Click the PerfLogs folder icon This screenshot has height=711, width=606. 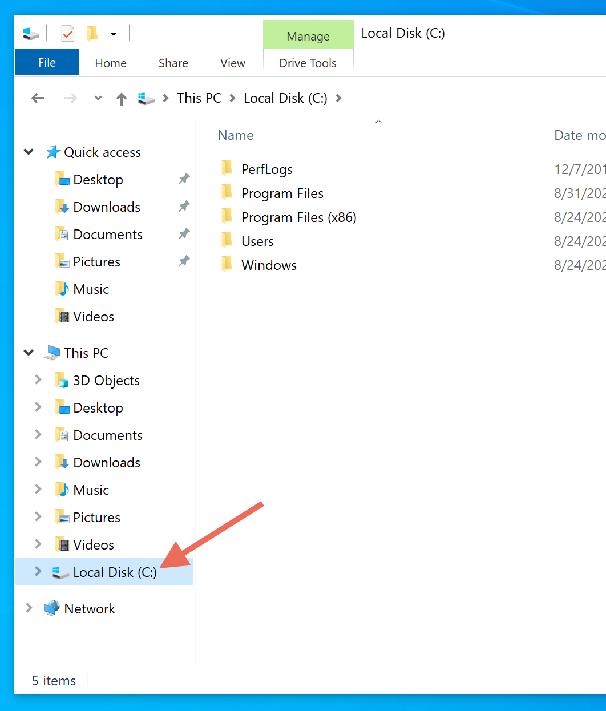coord(227,168)
